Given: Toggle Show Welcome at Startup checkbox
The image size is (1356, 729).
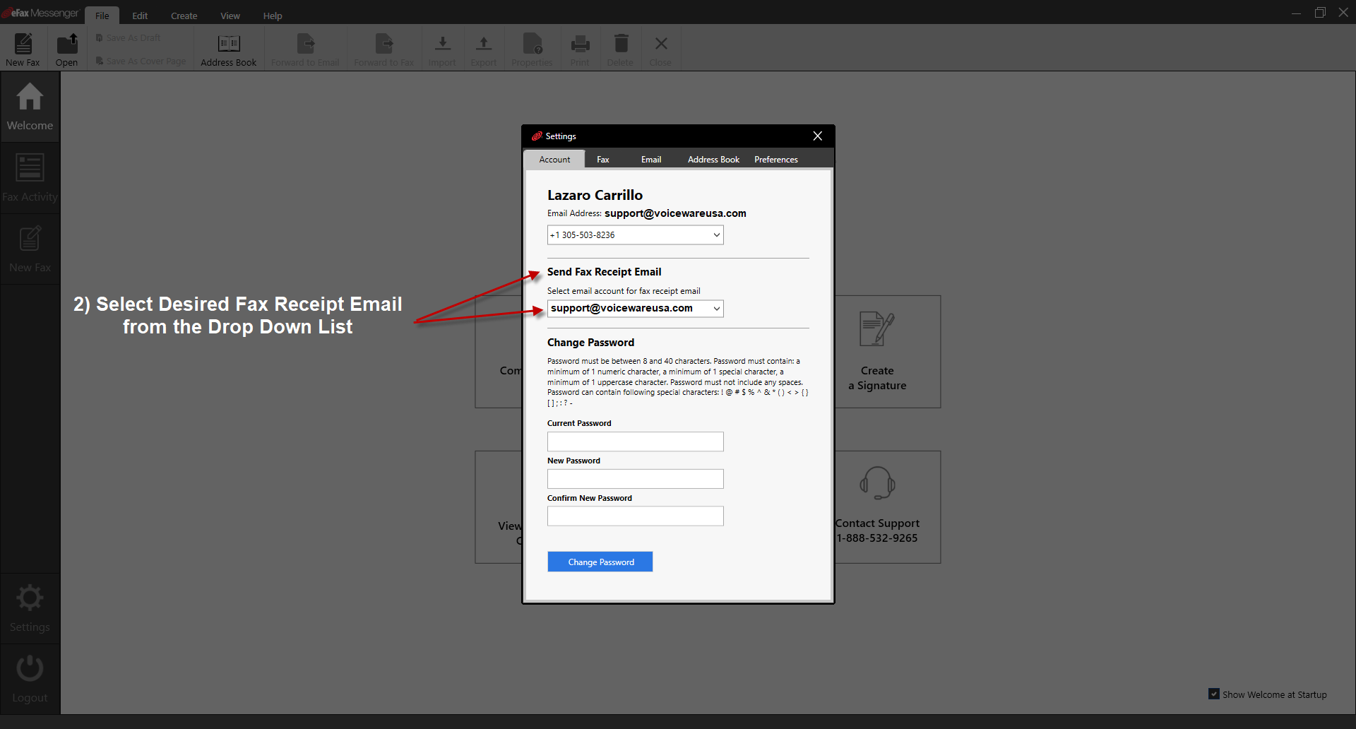Looking at the screenshot, I should point(1213,694).
